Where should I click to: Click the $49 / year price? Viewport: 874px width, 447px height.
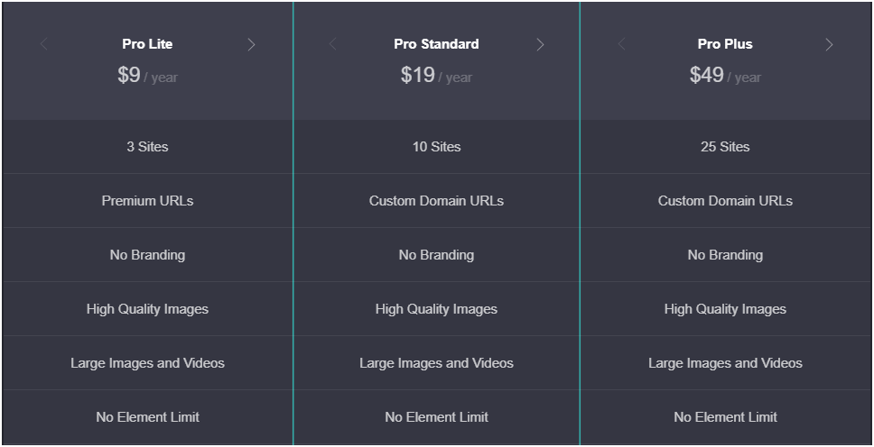[725, 76]
